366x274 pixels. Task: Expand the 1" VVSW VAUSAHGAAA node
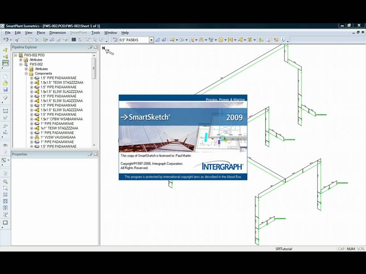(x=32, y=137)
